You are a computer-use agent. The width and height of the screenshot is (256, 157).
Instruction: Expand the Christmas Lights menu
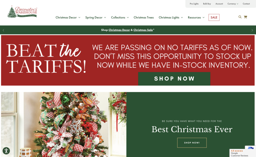pos(171,18)
